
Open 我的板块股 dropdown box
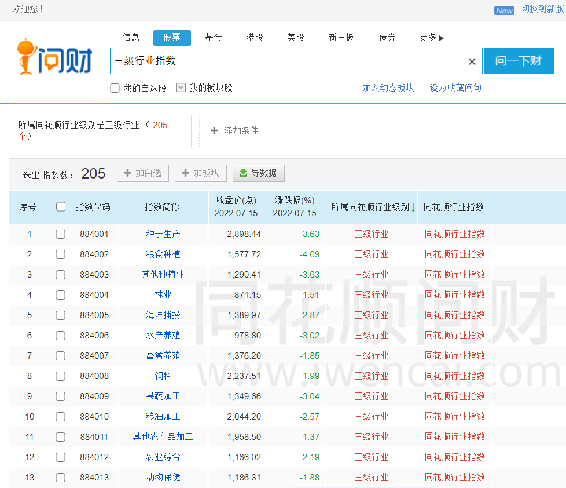coord(181,88)
